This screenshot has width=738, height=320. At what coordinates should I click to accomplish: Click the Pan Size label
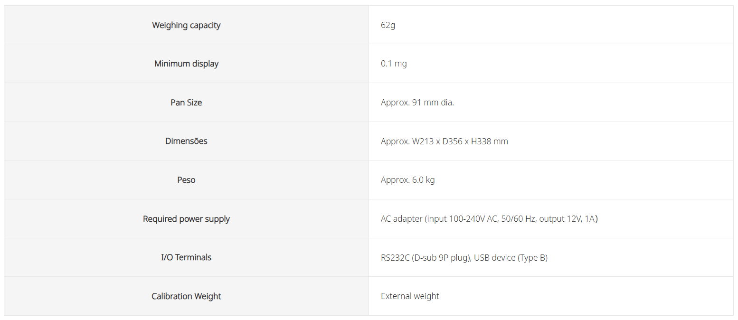[x=186, y=103]
